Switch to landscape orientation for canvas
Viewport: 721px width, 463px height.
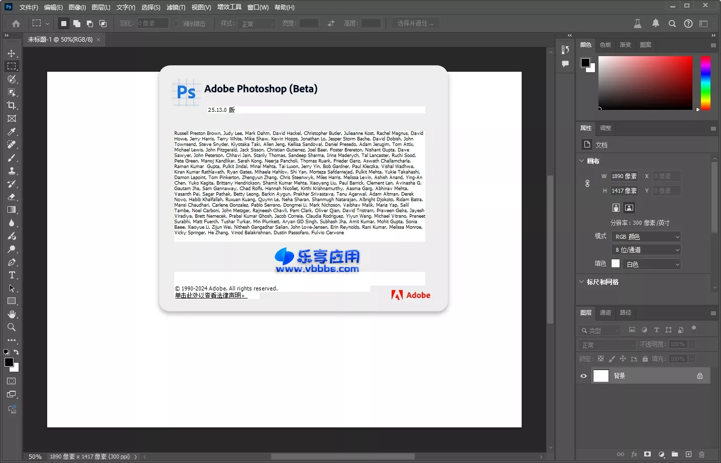point(629,208)
